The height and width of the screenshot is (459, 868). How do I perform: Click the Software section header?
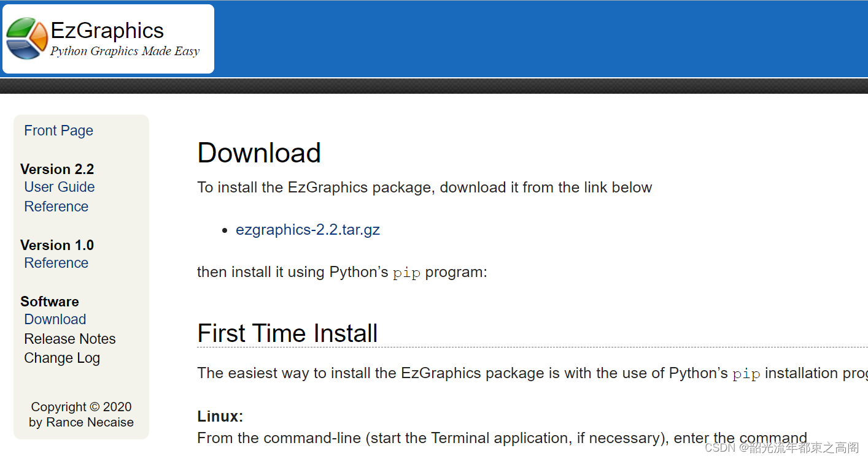point(50,302)
